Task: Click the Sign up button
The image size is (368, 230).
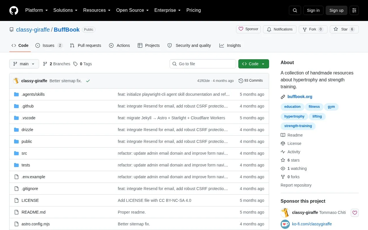Action: pos(336,10)
